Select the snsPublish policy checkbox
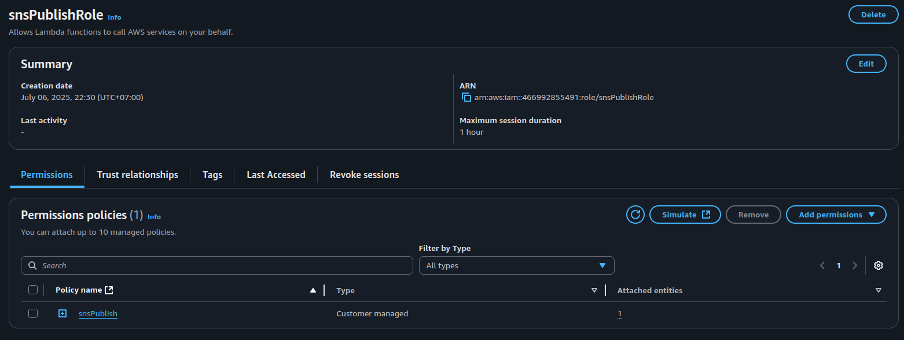 [x=33, y=313]
